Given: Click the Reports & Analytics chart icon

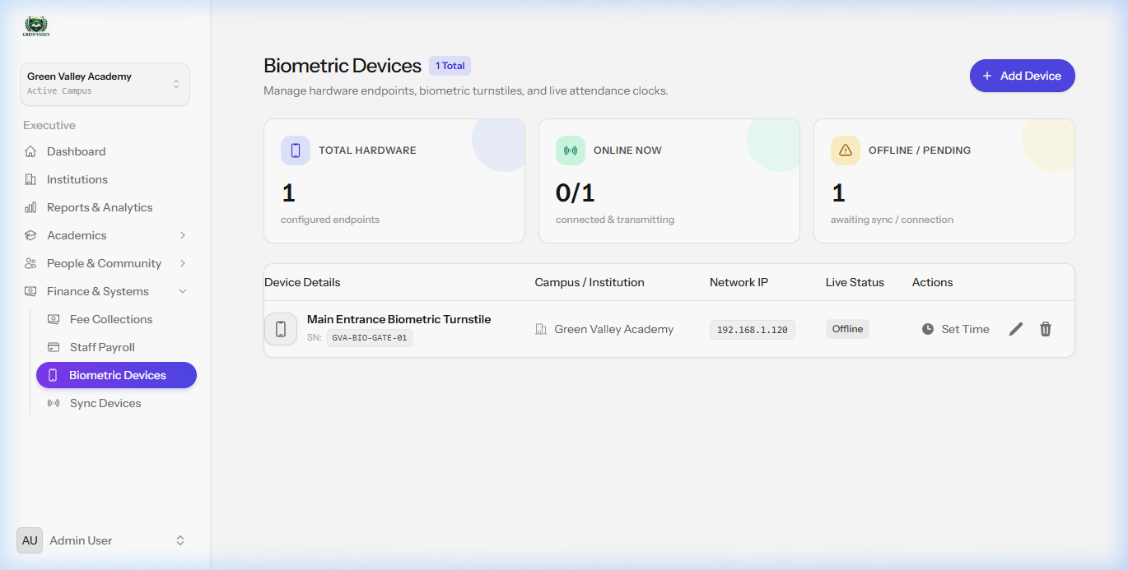Looking at the screenshot, I should point(30,207).
